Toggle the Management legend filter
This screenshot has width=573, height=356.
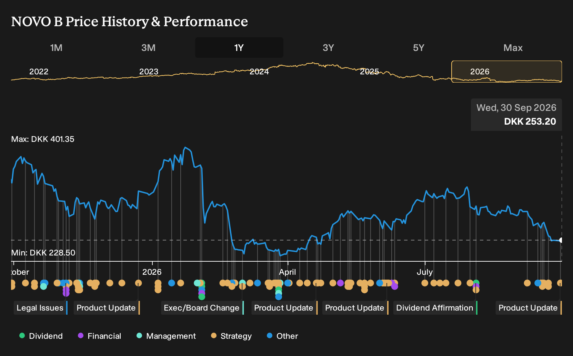click(x=166, y=336)
